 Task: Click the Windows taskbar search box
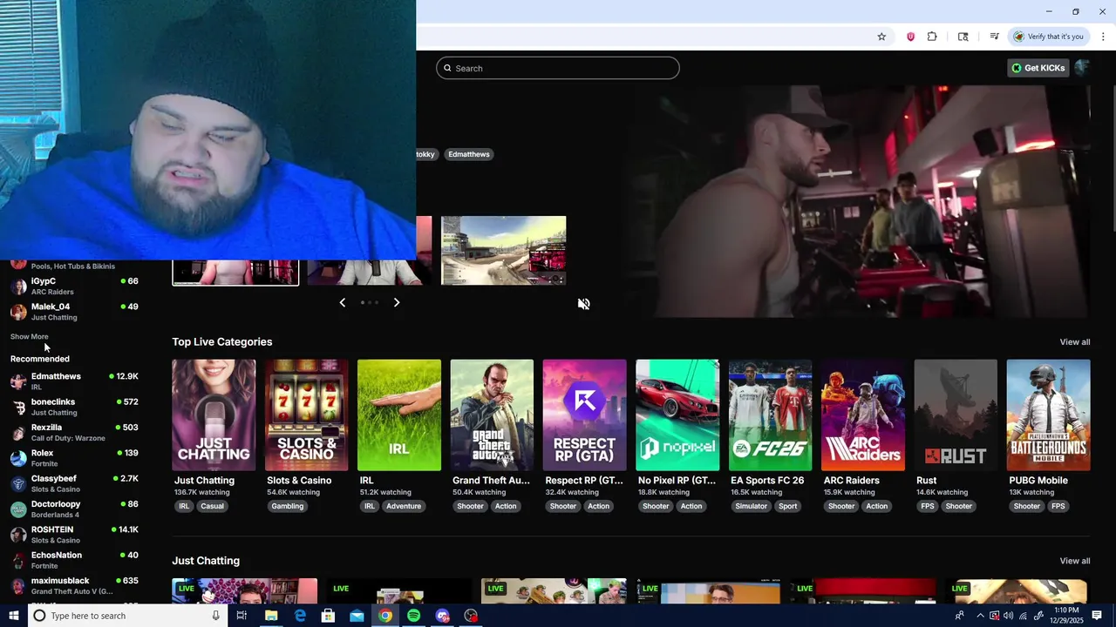coord(128,616)
